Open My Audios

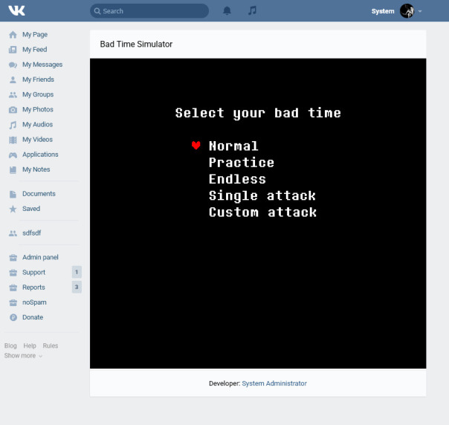point(37,125)
